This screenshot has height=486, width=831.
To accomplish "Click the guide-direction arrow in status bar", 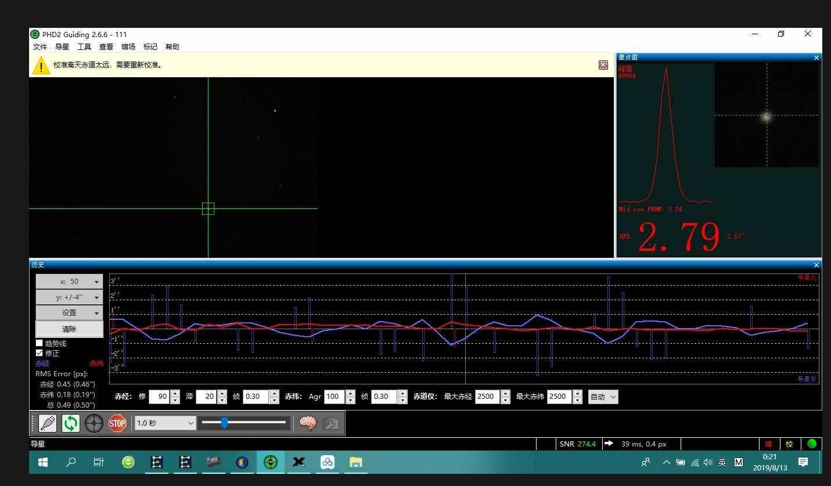I will click(609, 444).
